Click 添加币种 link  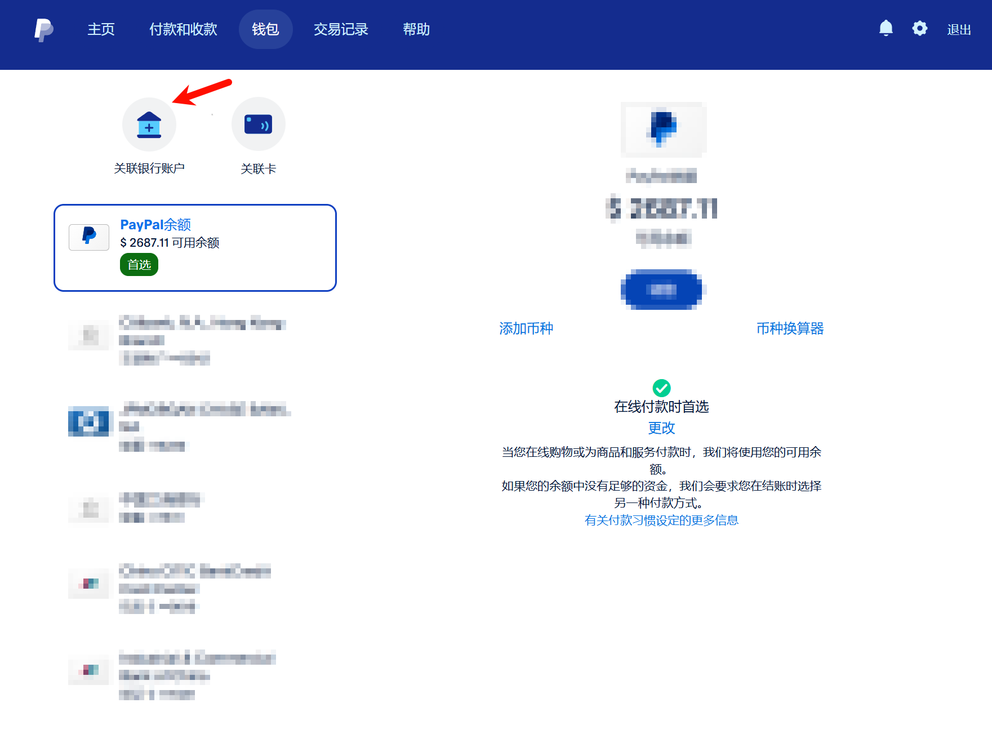[x=526, y=328]
